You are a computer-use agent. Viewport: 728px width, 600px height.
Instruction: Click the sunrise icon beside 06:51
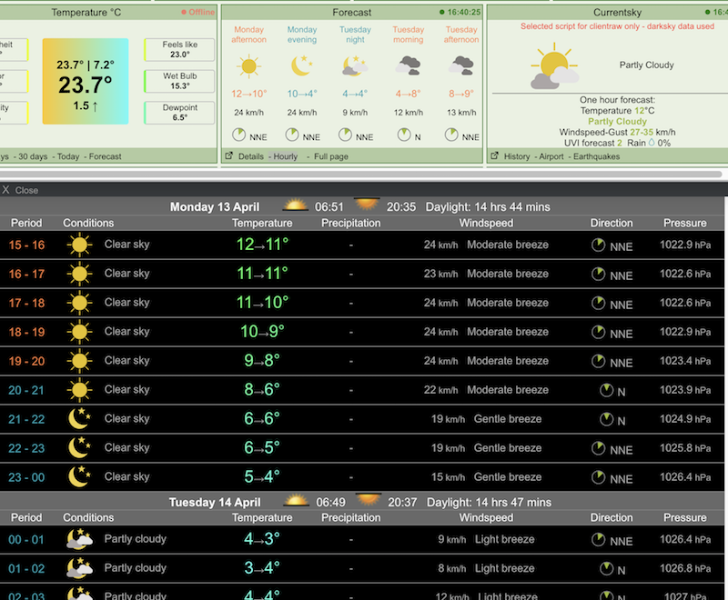(x=296, y=205)
